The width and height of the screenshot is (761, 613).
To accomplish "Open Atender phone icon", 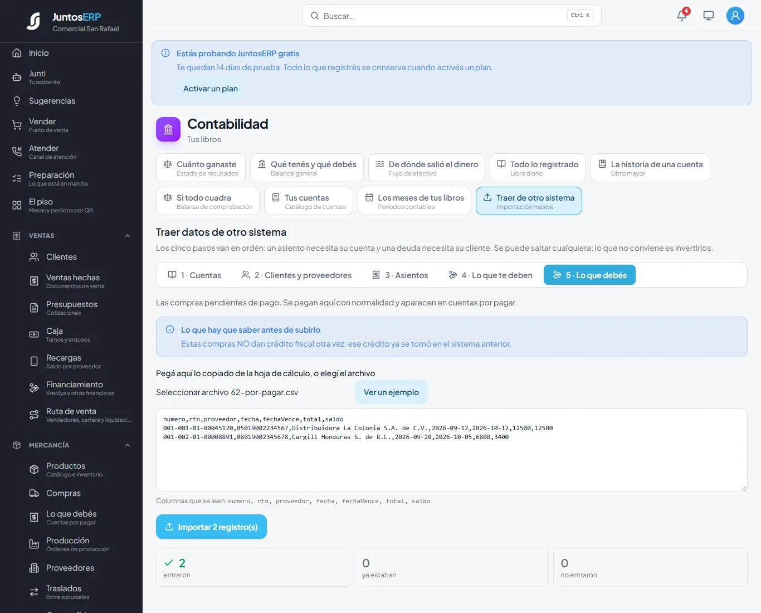I will 17,152.
